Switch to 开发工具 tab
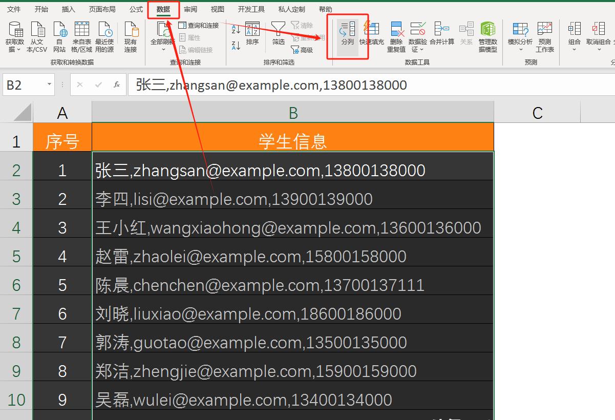The image size is (615, 420). click(251, 9)
